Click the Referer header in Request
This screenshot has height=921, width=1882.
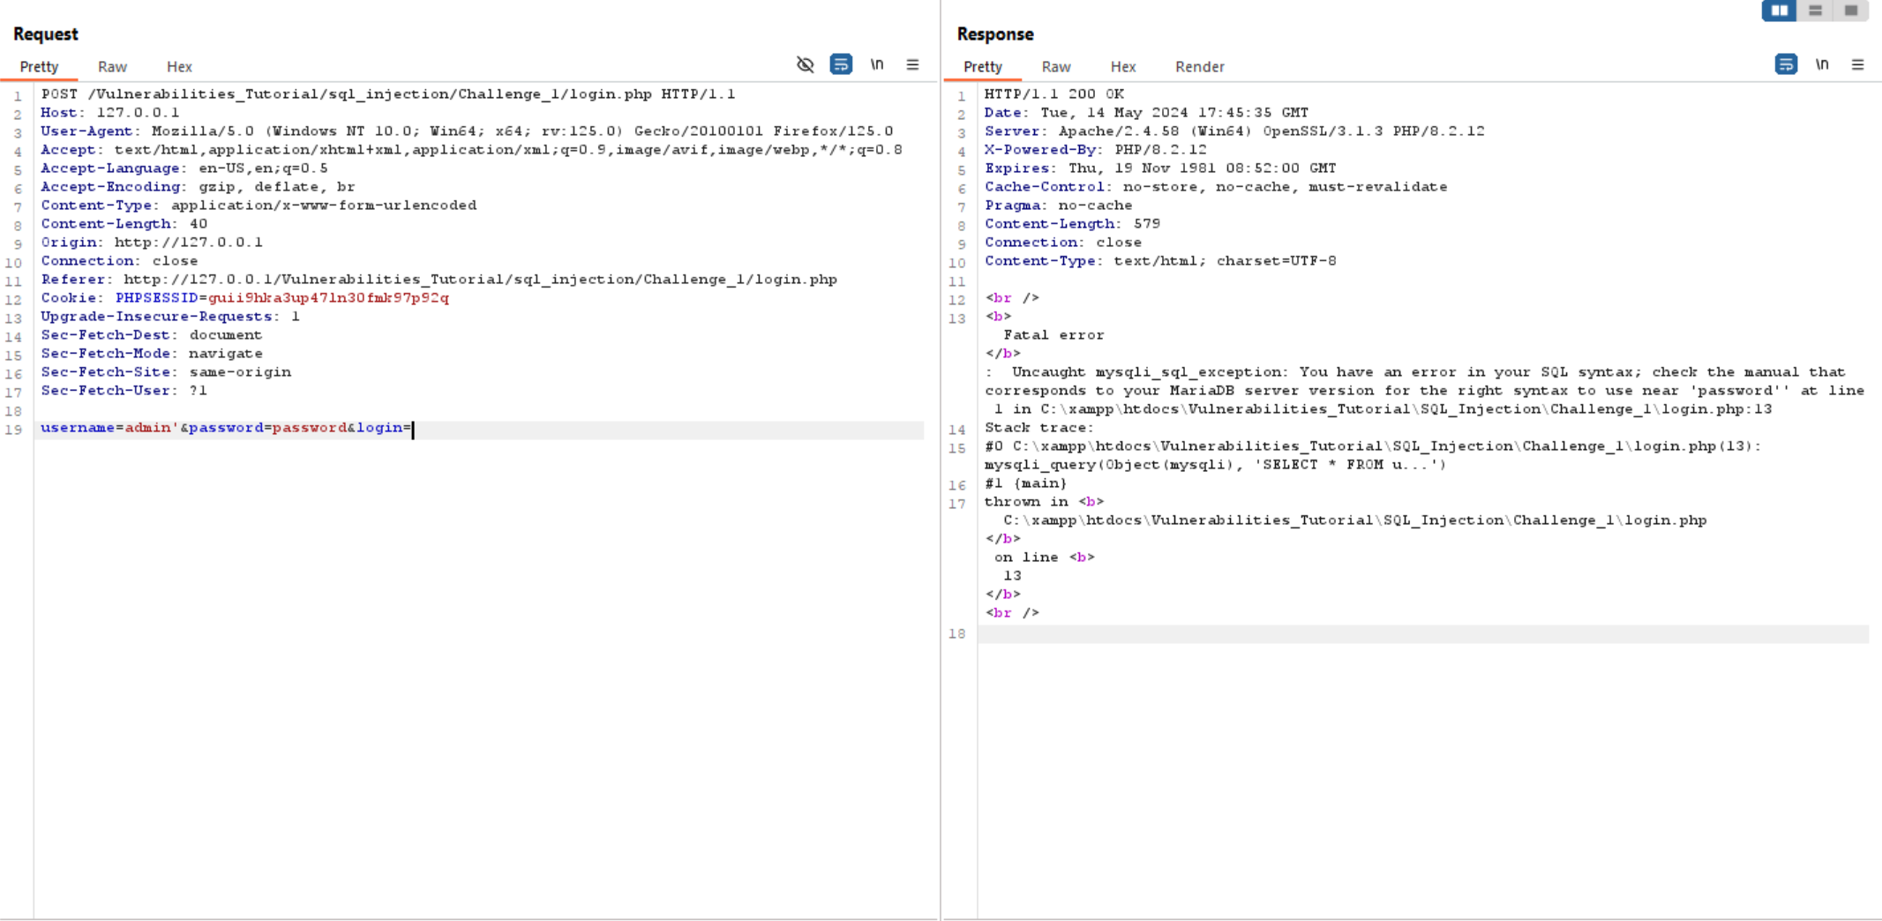(439, 280)
